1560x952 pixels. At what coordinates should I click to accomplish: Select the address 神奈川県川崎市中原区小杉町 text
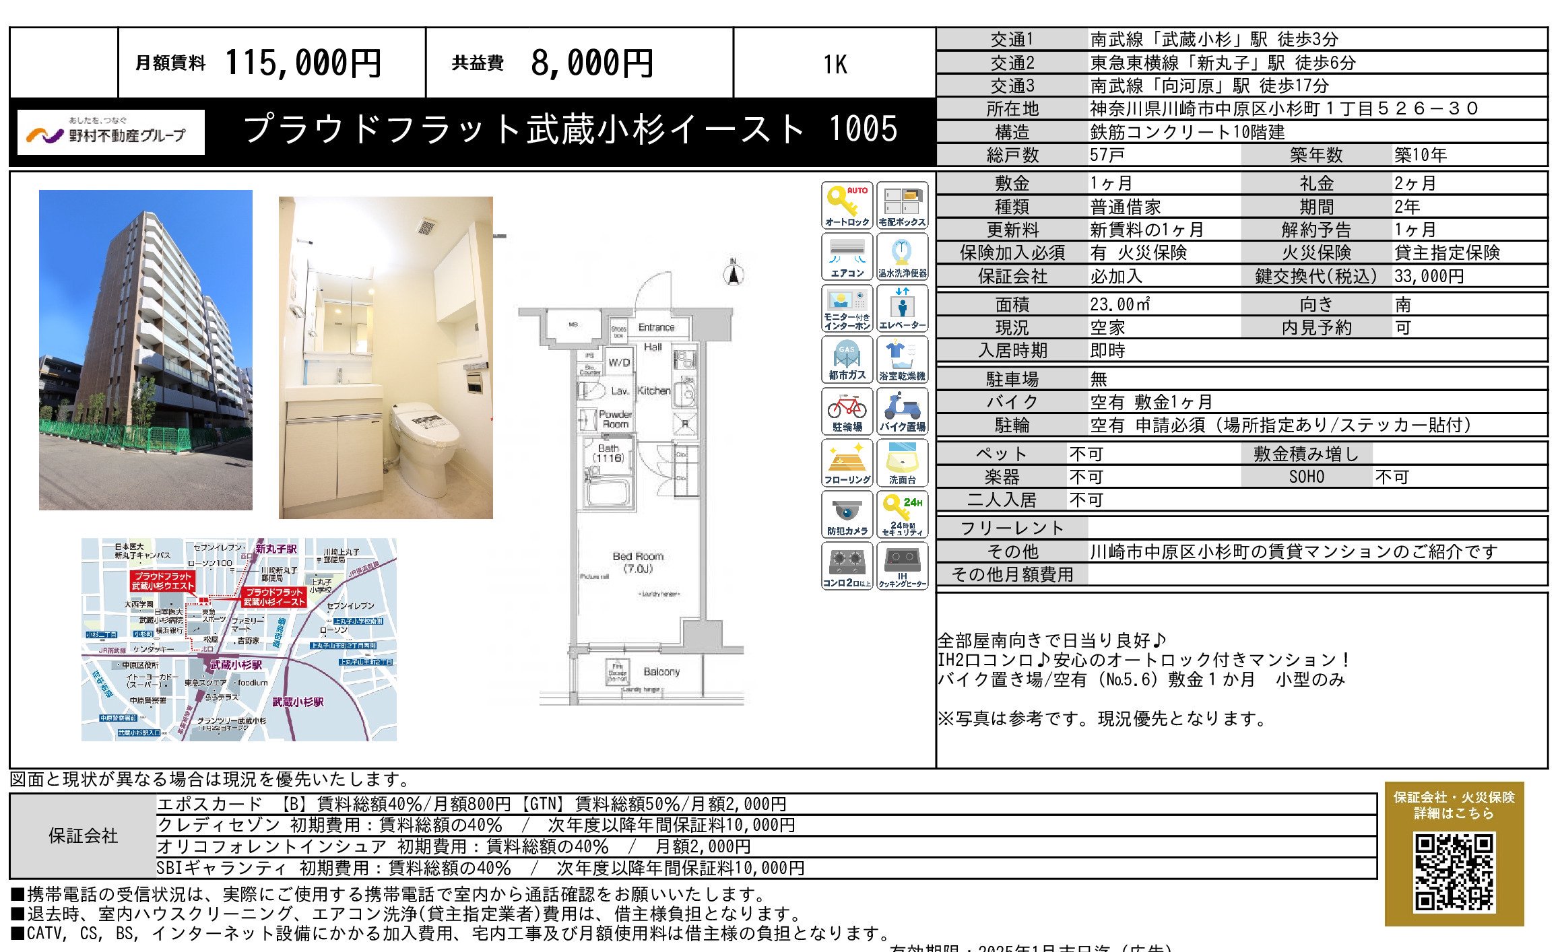click(1283, 108)
